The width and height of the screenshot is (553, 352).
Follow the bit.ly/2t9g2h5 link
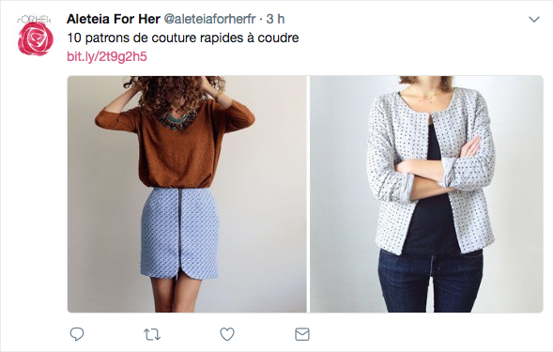(x=107, y=56)
